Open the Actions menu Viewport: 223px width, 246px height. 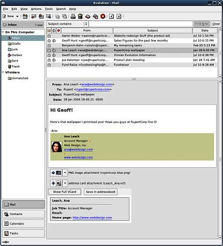tap(36, 9)
